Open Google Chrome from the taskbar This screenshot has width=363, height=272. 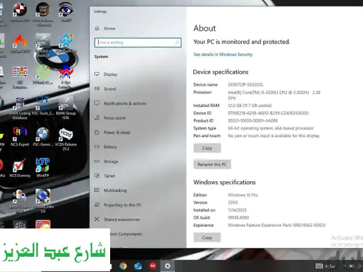[x=123, y=266]
